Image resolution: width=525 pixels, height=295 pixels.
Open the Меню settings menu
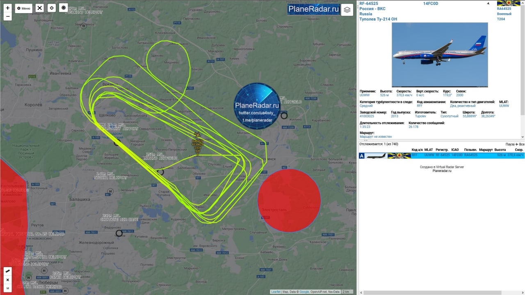(24, 8)
